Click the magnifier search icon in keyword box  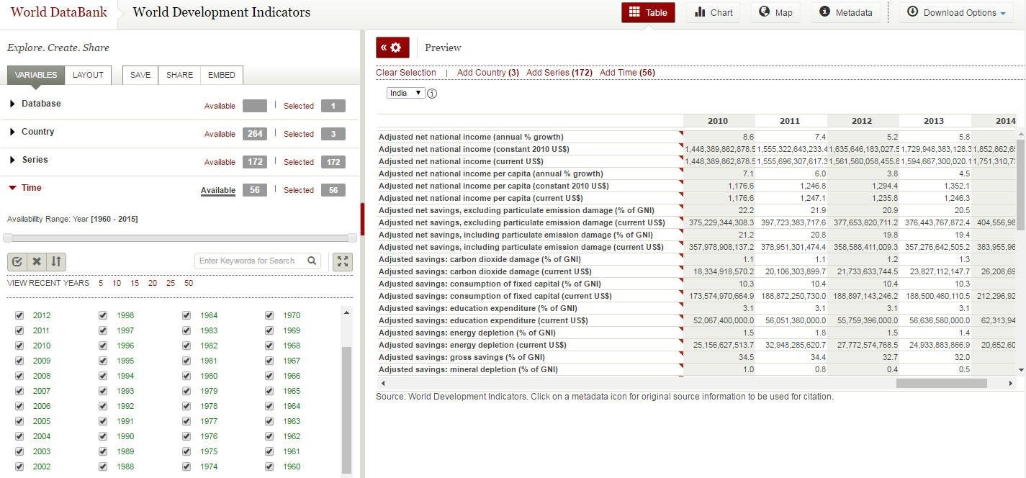click(312, 261)
